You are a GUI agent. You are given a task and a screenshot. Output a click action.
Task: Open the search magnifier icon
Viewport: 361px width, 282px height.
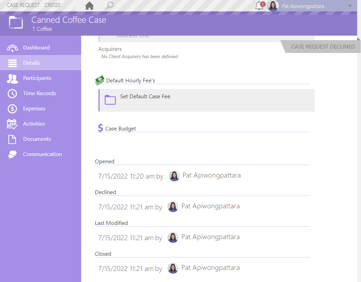coord(110,5)
